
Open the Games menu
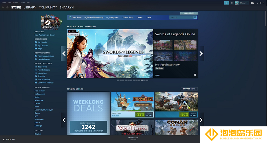22,3
